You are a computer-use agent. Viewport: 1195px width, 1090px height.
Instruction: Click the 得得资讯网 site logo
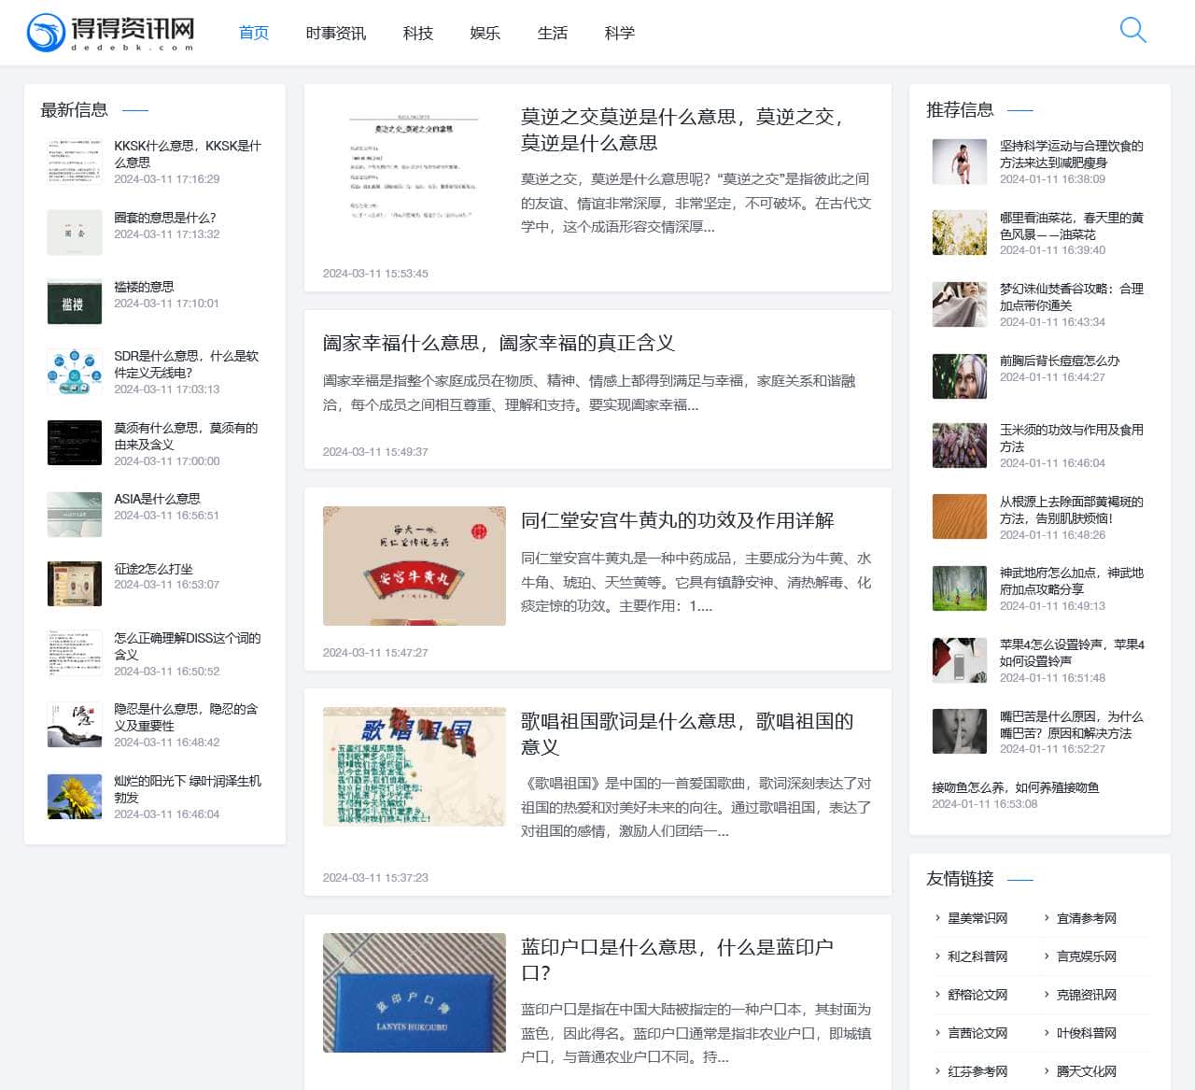[110, 33]
